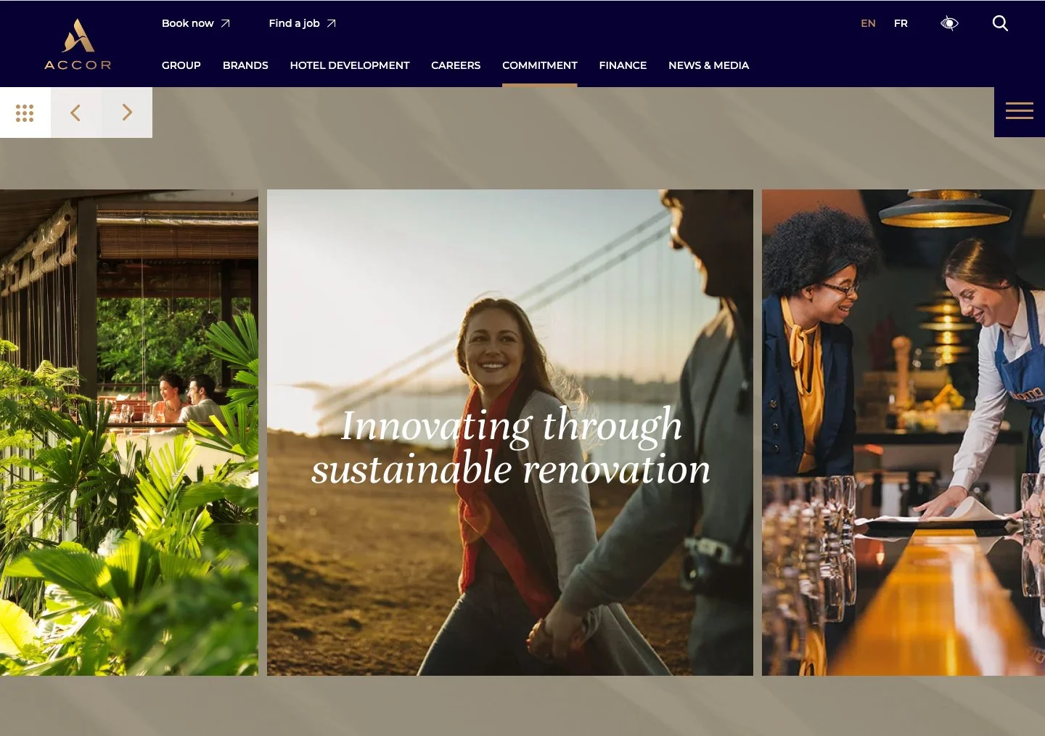Advance to next slide with right chevron
This screenshot has width=1045, height=736.
pos(127,113)
